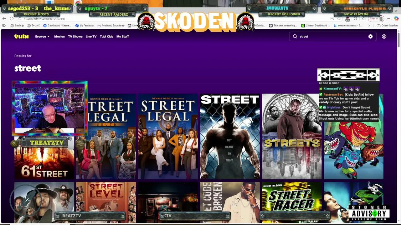Open My Stuff
This screenshot has width=401, height=225.
click(122, 37)
